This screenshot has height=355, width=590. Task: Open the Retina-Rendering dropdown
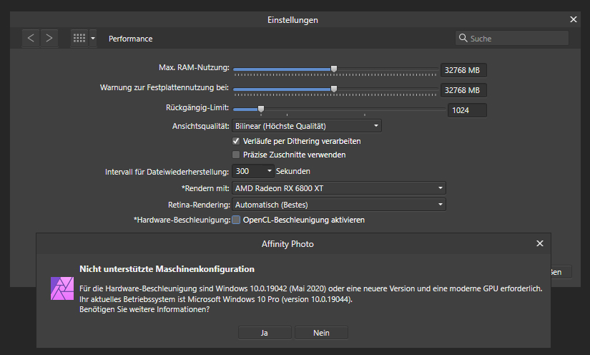tap(339, 205)
